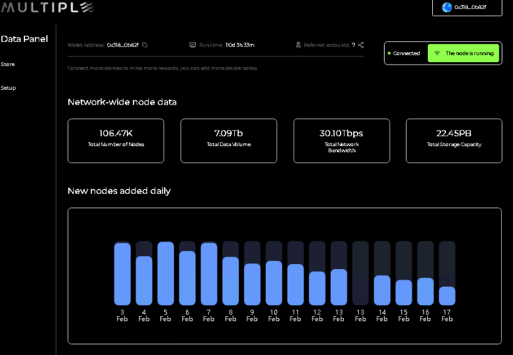Click the green Connected status dot

(389, 53)
